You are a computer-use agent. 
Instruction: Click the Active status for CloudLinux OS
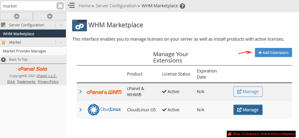click(x=171, y=110)
